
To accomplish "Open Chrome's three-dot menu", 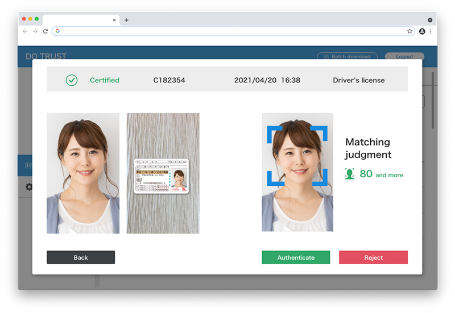I will coord(430,31).
